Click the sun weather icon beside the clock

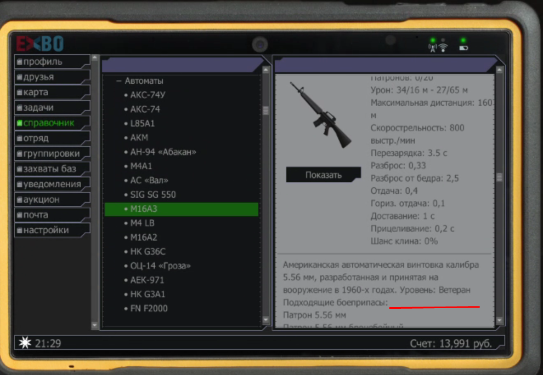point(25,343)
